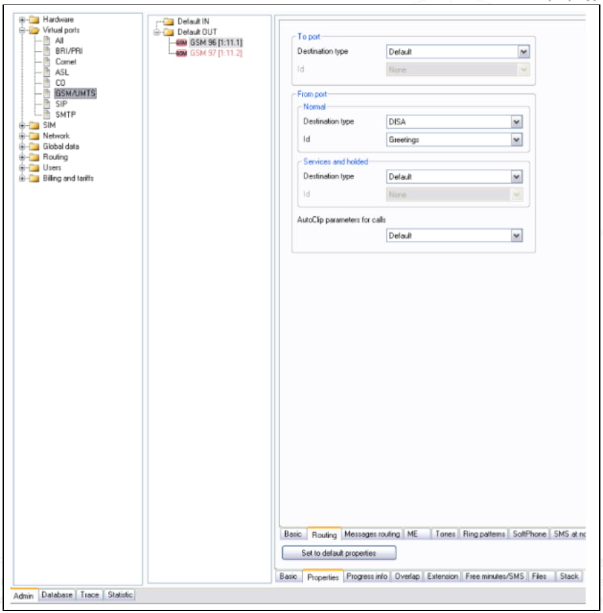Viewport: 603px width, 613px height.
Task: Collapse the Virtual ports tree node
Action: coord(22,30)
